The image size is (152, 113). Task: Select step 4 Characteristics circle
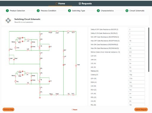(x=98, y=11)
